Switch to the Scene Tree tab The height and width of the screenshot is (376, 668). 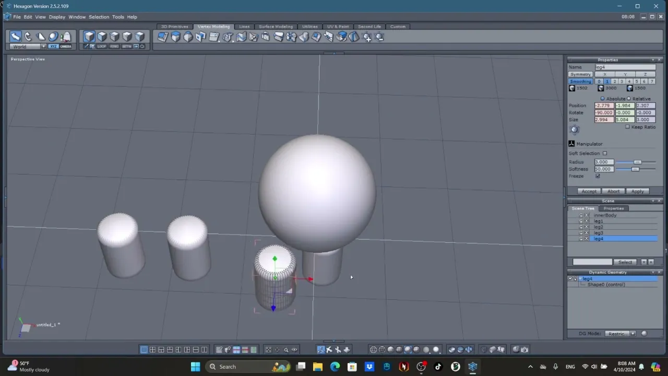pyautogui.click(x=583, y=208)
